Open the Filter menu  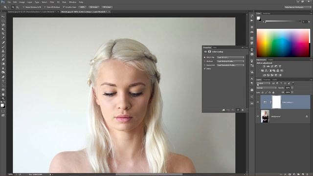point(52,2)
